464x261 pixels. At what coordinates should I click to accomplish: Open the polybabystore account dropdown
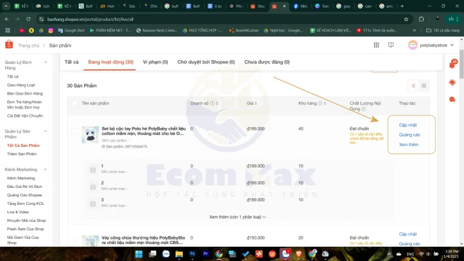(431, 45)
